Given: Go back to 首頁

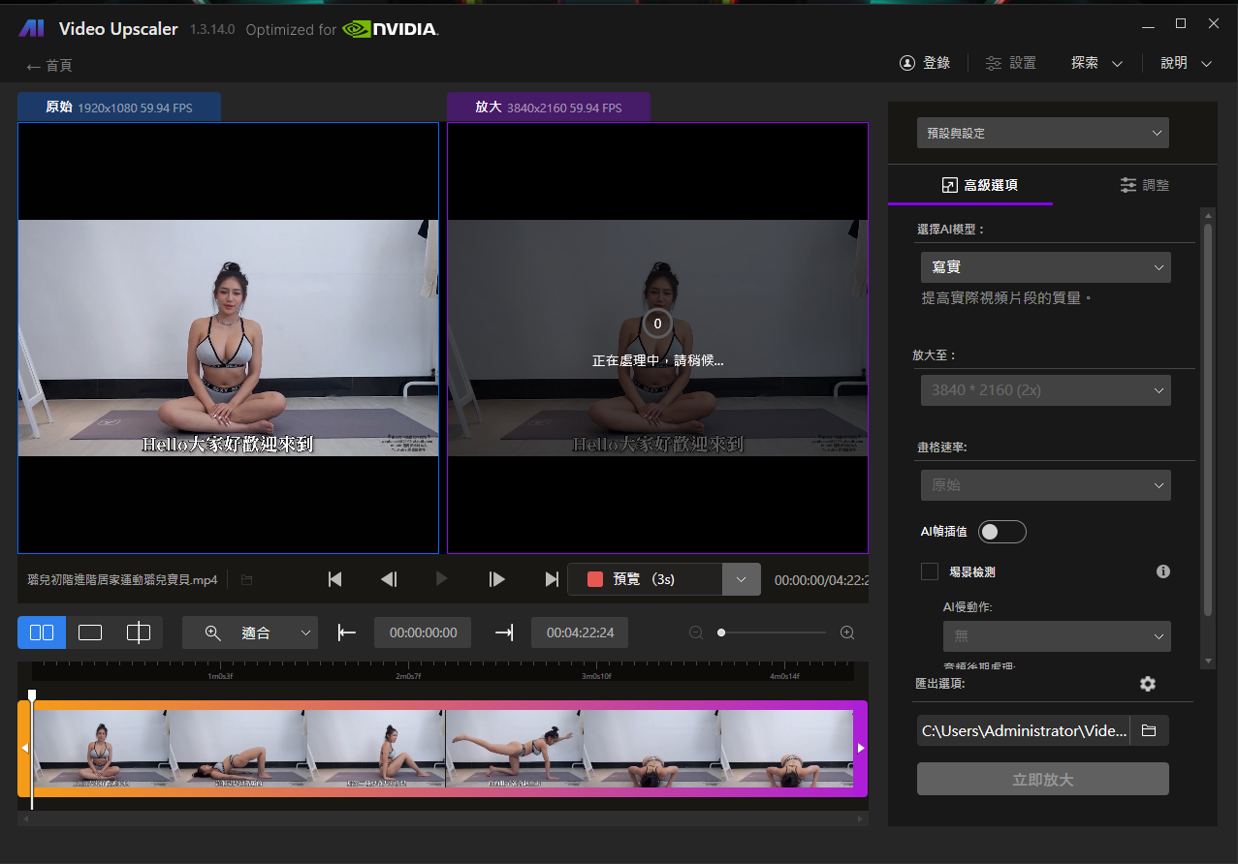Looking at the screenshot, I should [x=49, y=66].
